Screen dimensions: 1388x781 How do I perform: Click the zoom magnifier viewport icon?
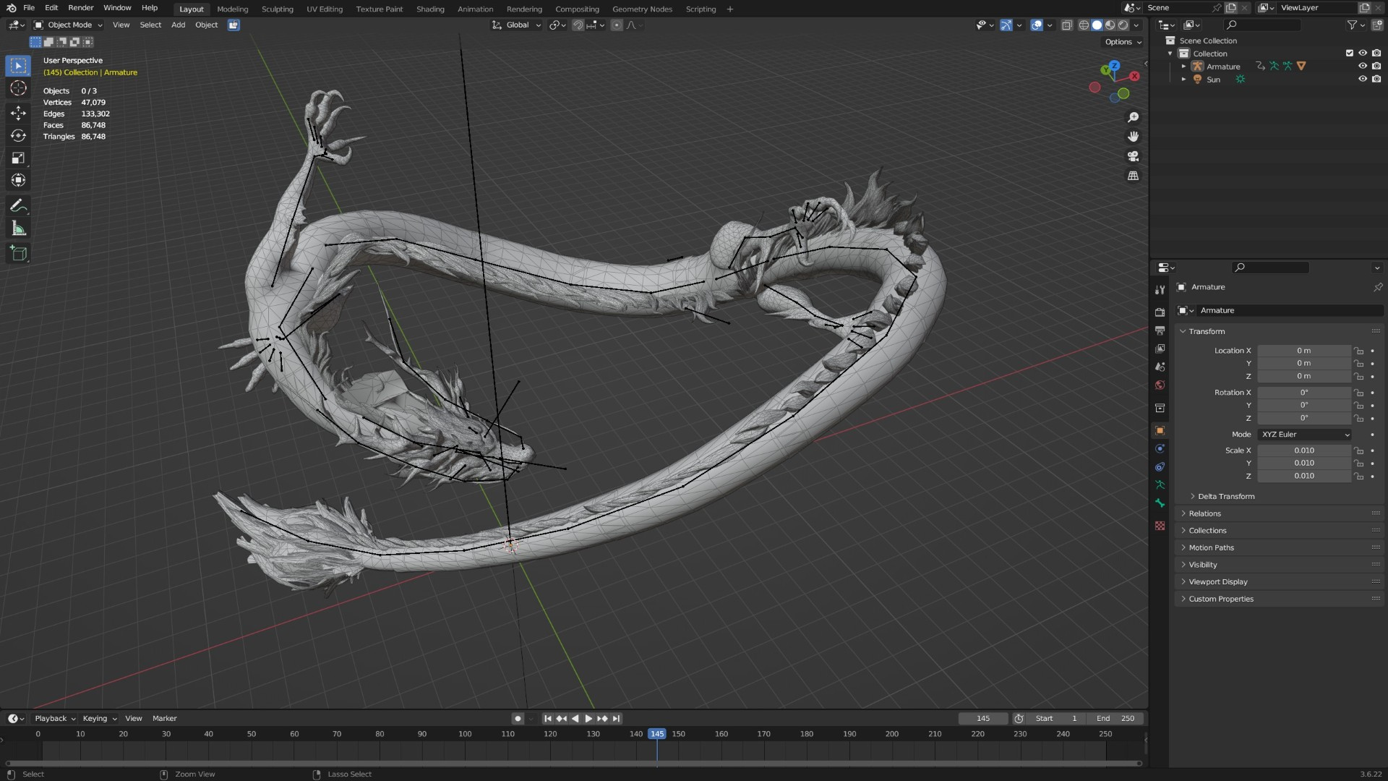coord(1133,117)
